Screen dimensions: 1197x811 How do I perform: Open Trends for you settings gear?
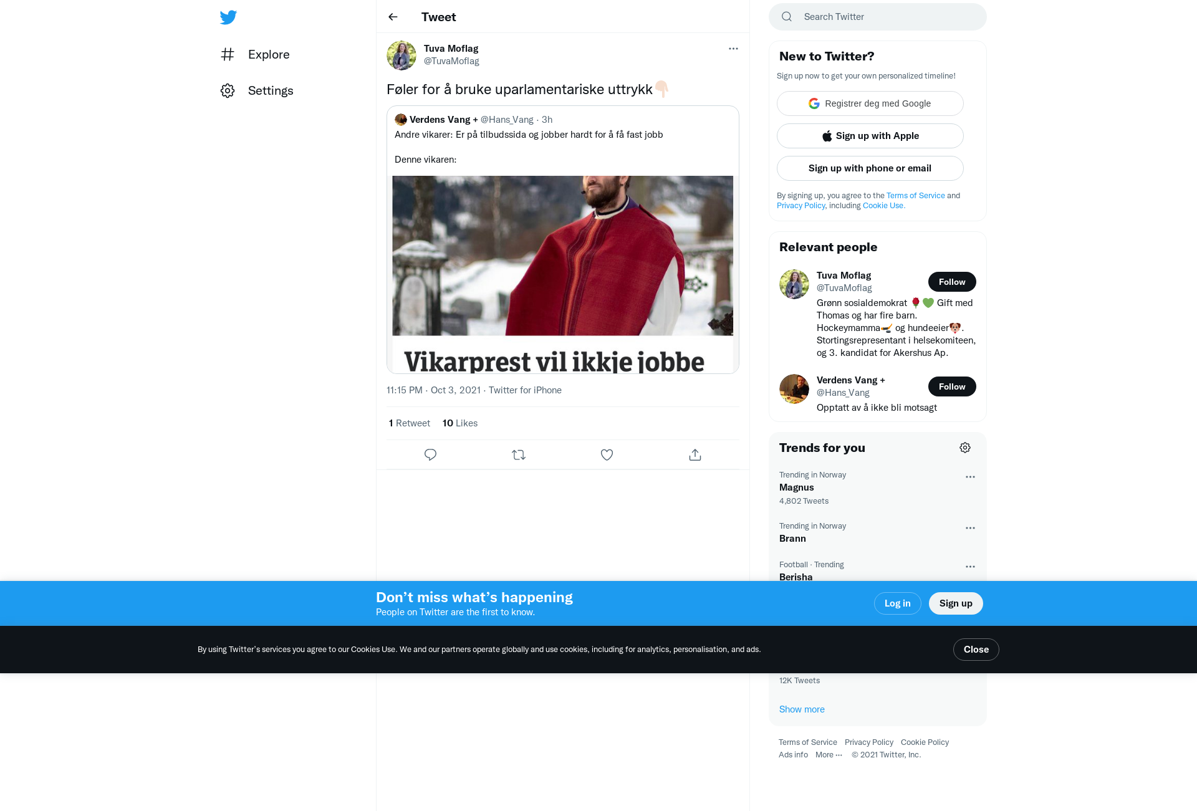965,448
